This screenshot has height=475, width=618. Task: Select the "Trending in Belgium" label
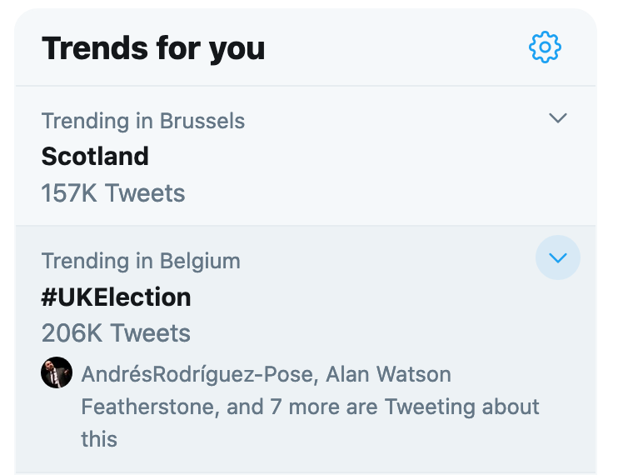click(141, 261)
